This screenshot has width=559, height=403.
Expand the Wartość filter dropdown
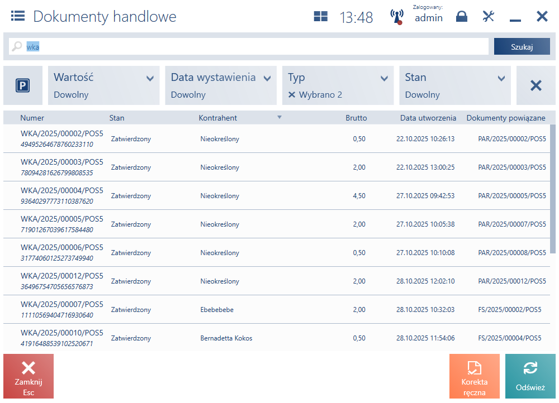104,85
